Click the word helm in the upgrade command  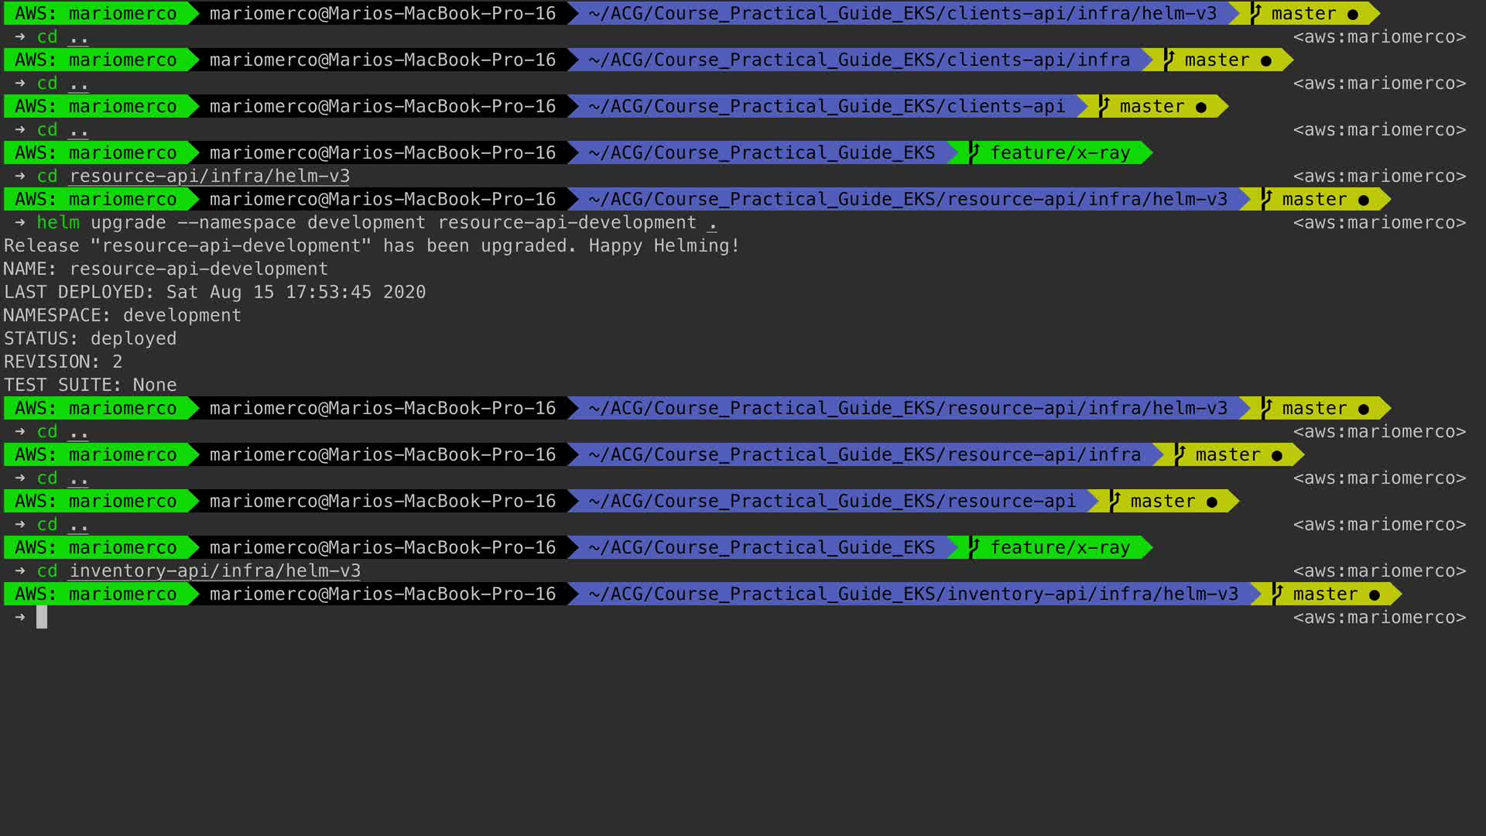tap(58, 222)
